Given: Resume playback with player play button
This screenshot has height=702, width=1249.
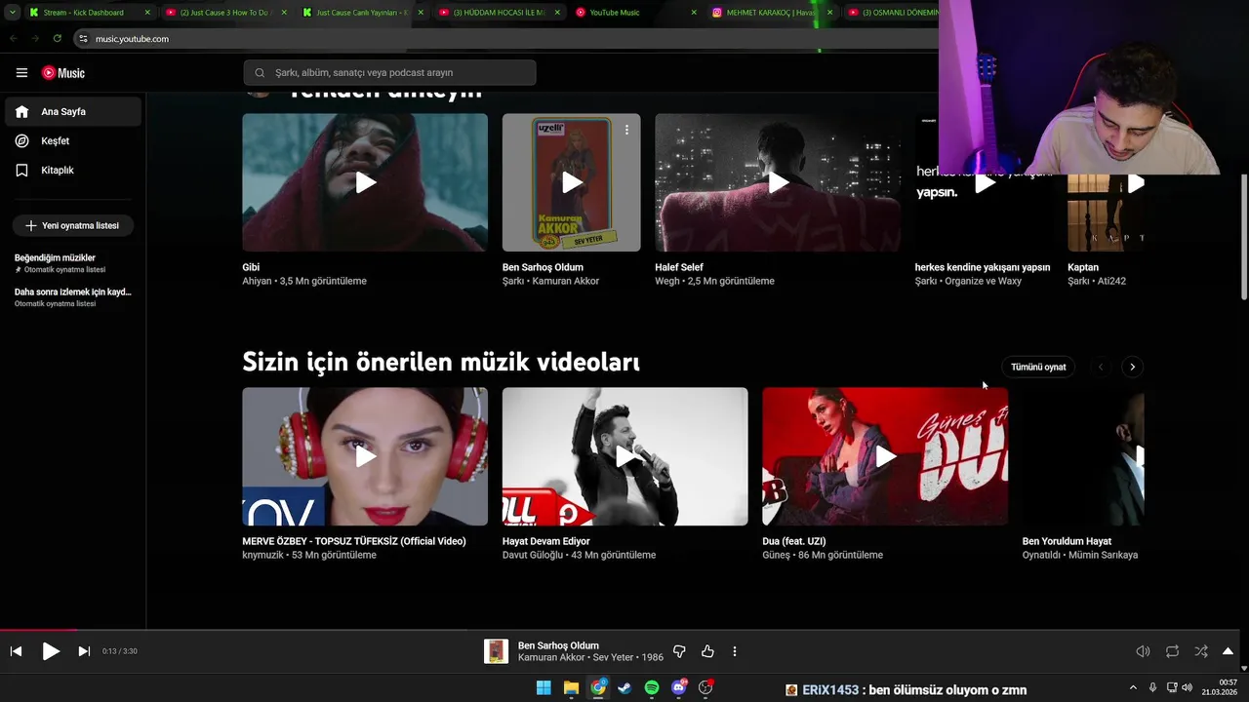Looking at the screenshot, I should coord(51,651).
